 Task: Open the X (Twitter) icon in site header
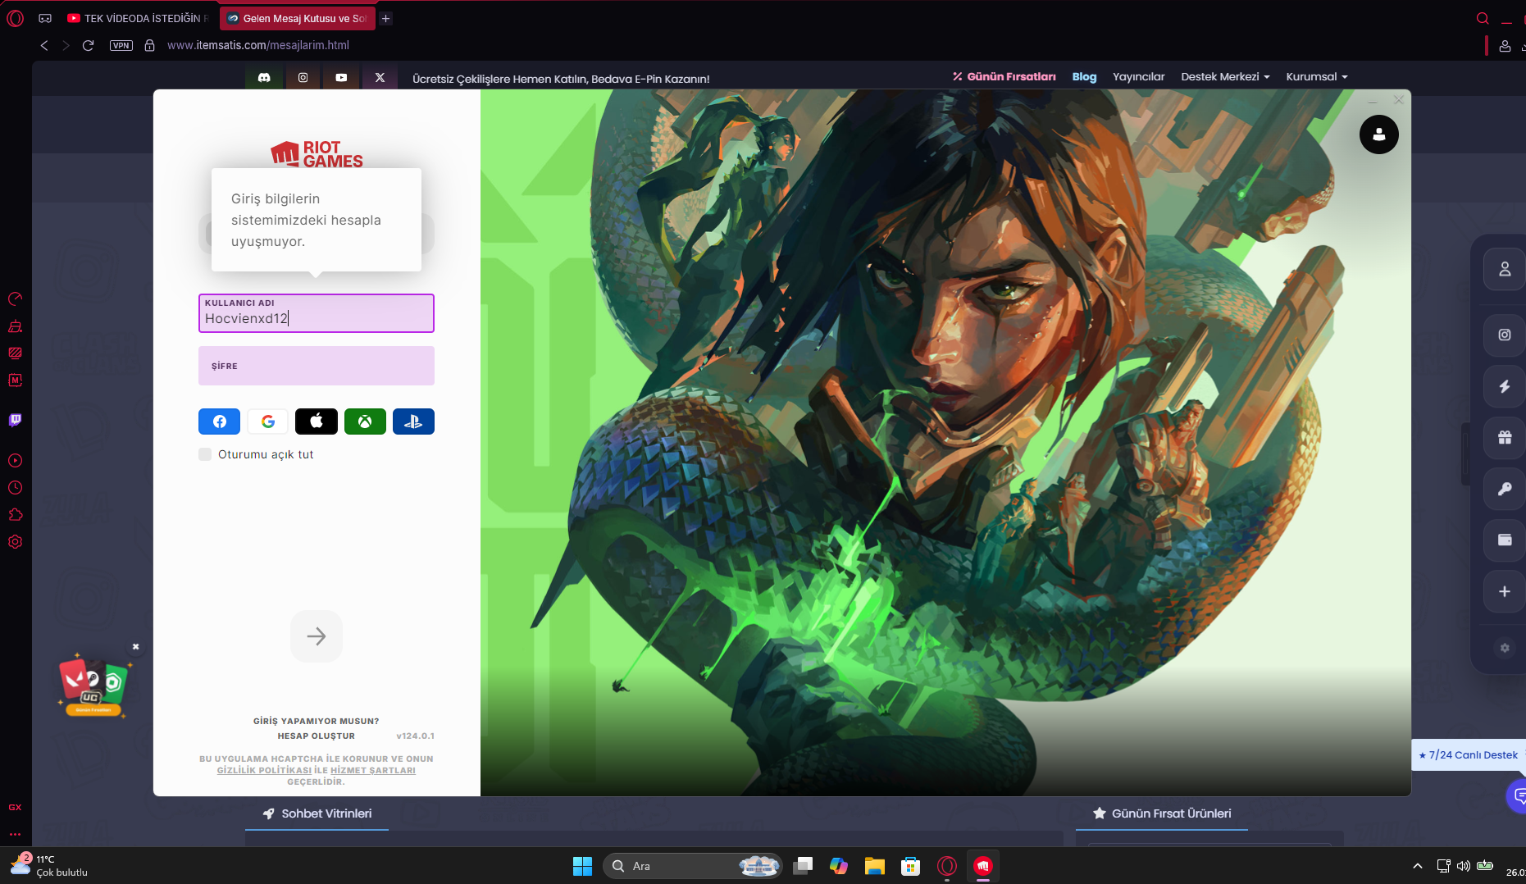point(380,77)
